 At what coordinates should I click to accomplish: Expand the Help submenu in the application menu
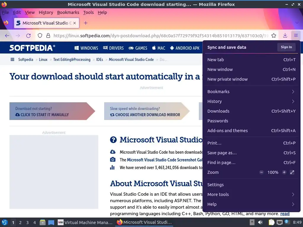(x=252, y=204)
